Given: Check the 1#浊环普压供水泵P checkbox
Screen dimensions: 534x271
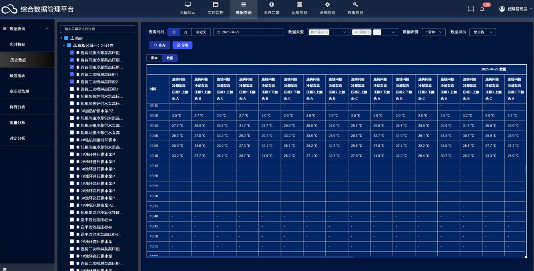Looking at the screenshot, I should [72, 154].
